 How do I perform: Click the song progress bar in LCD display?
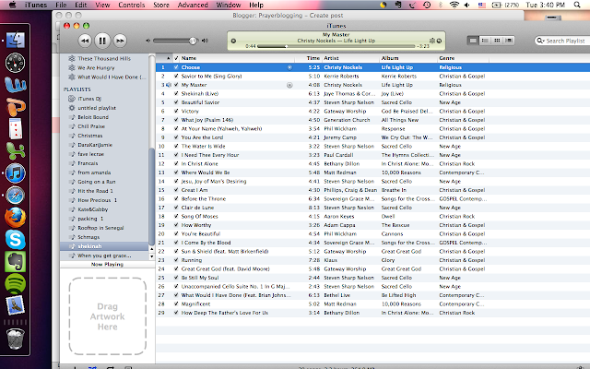336,46
